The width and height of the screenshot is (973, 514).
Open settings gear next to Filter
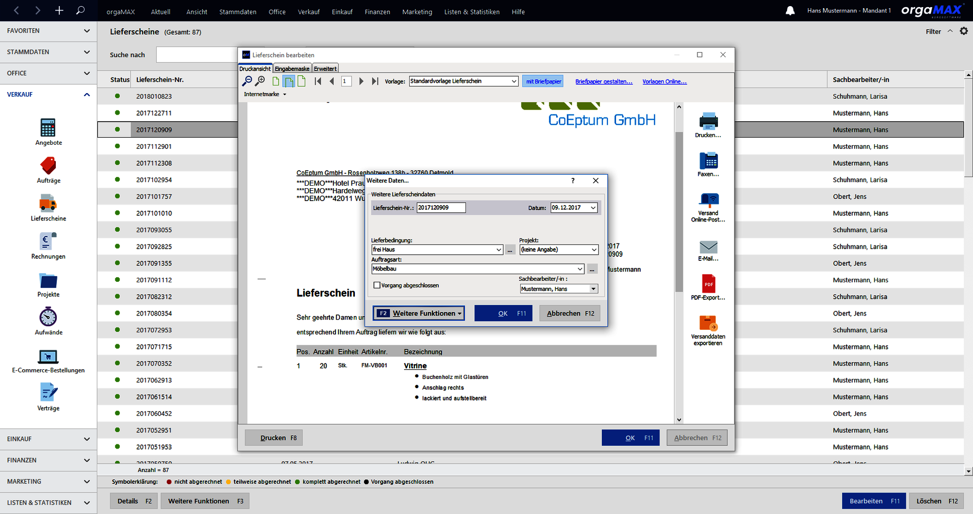[964, 31]
